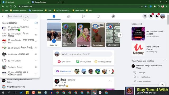Image resolution: width=169 pixels, height=95 pixels.
Task: Open a new browser tab
Action: [x=63, y=2]
